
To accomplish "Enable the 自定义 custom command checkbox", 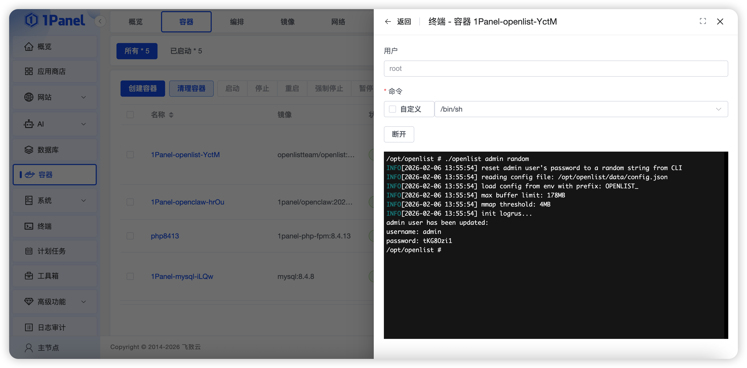I will point(392,109).
